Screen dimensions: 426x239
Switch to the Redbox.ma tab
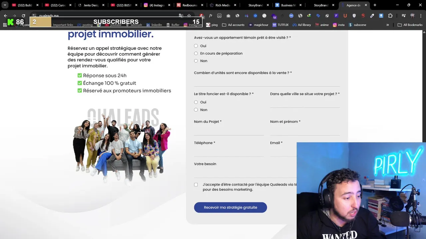[x=190, y=5]
